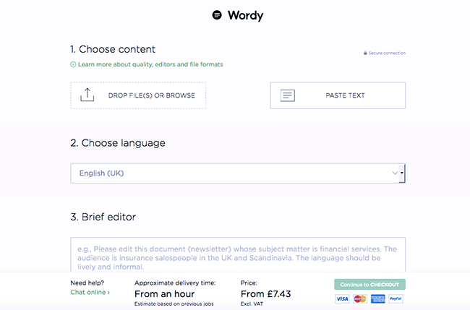Click the secure connection padlock icon

pyautogui.click(x=365, y=53)
